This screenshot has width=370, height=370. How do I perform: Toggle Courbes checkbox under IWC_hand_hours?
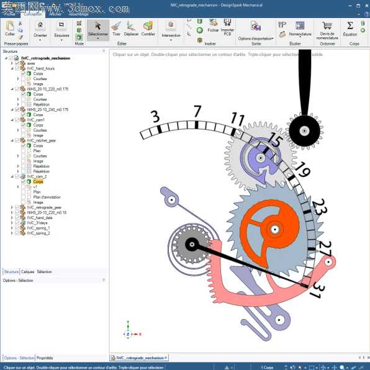(x=23, y=79)
